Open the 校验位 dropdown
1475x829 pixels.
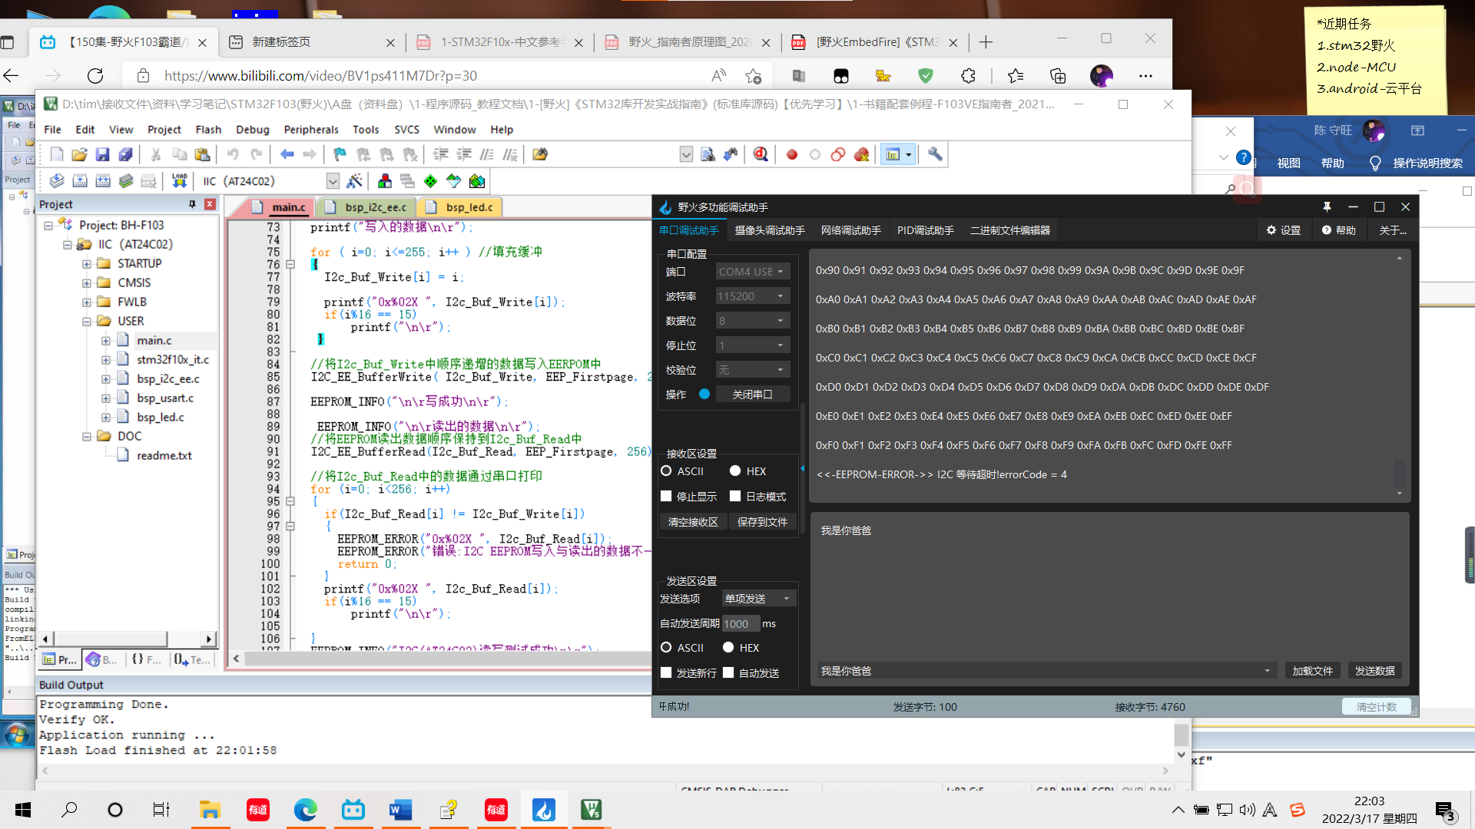pos(752,370)
